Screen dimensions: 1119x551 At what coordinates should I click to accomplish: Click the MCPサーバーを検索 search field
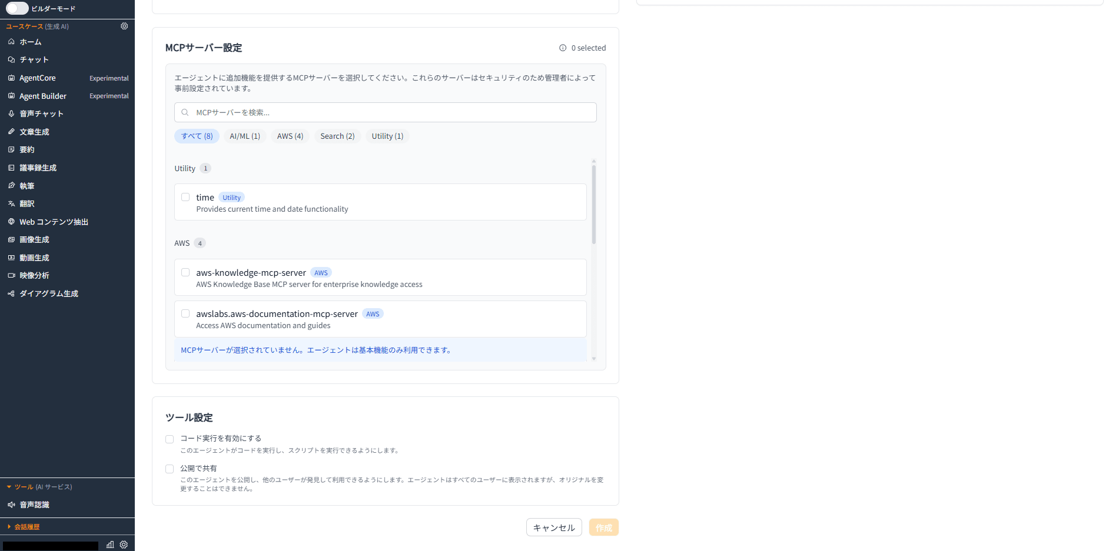point(385,112)
